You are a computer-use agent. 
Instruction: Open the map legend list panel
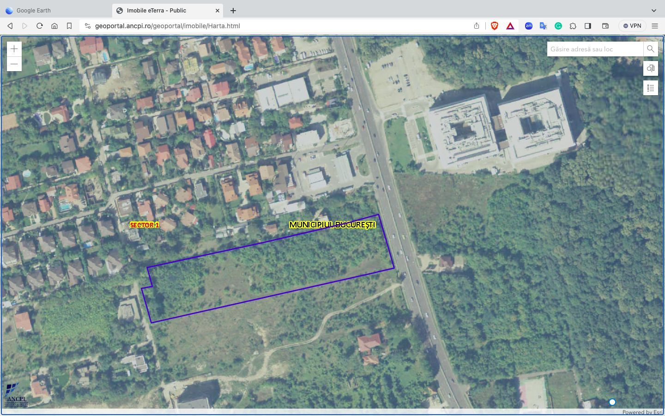coord(650,87)
